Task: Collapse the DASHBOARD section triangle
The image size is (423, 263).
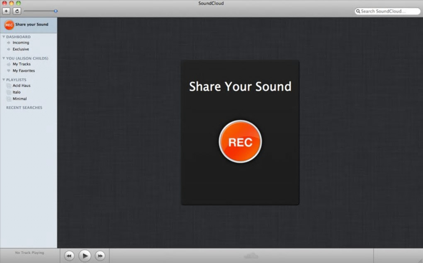Action: [4, 36]
